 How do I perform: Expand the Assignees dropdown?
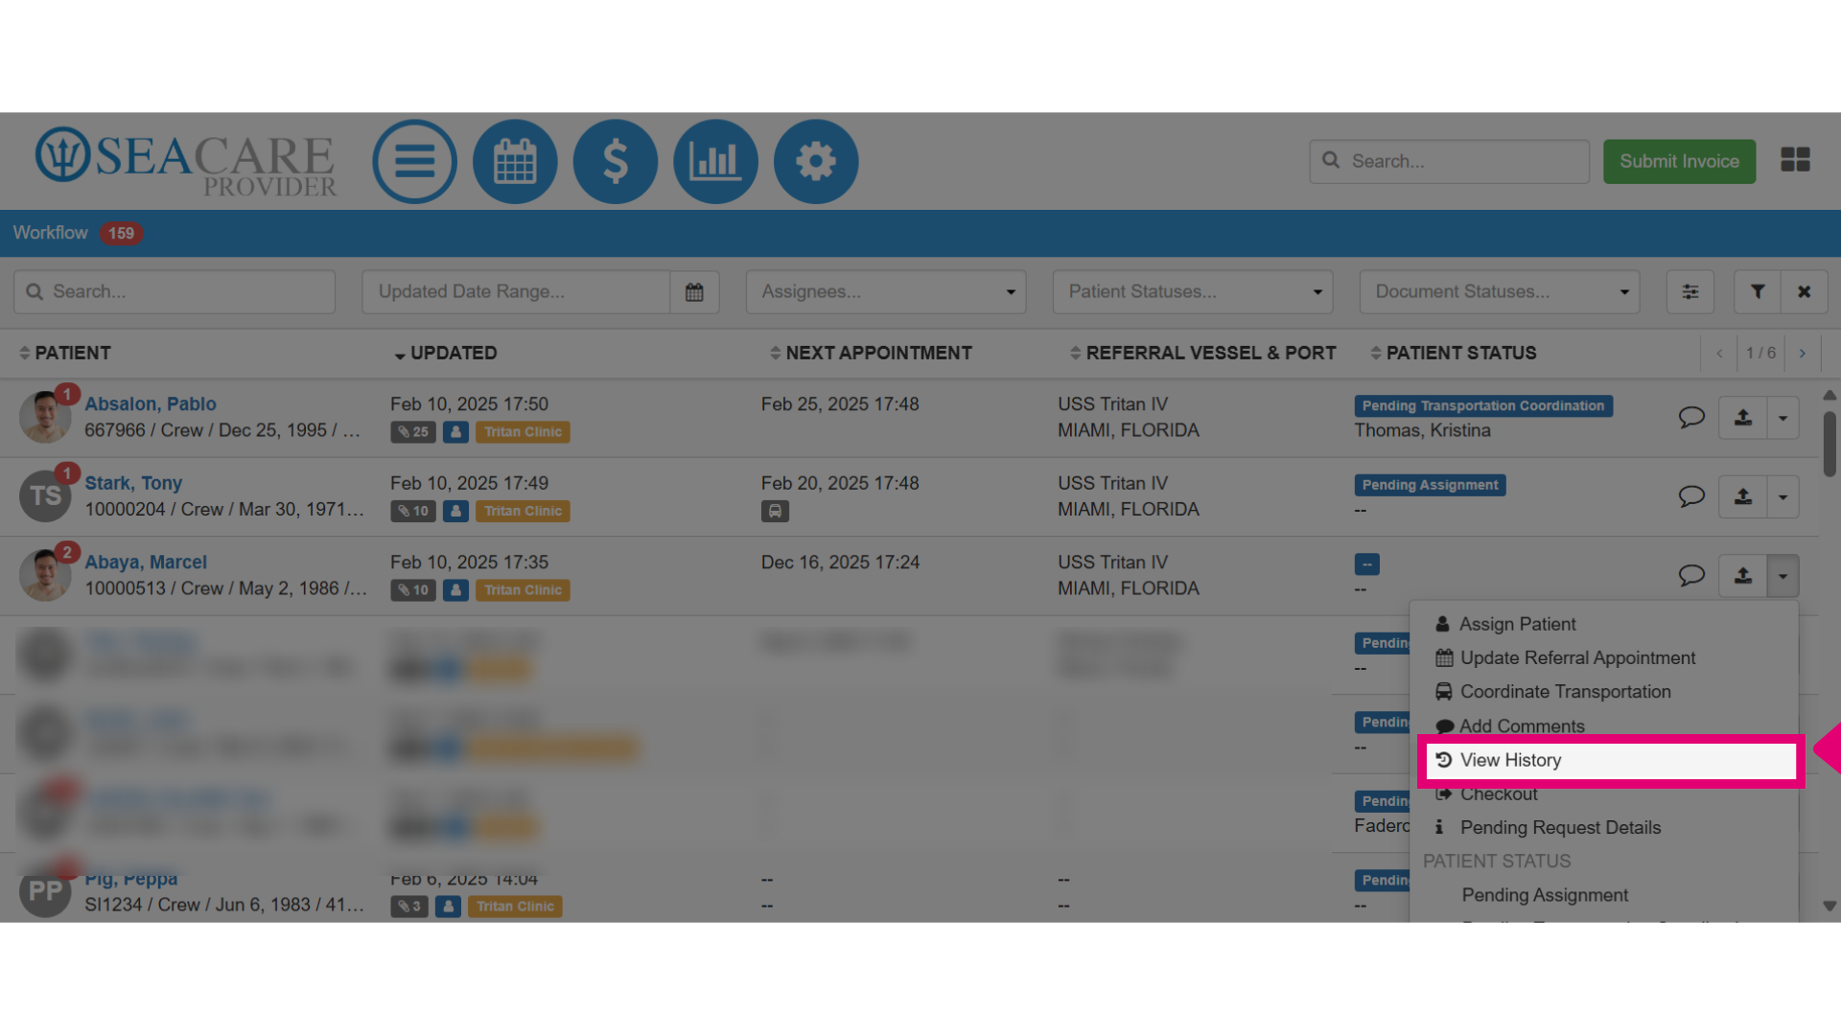click(886, 291)
